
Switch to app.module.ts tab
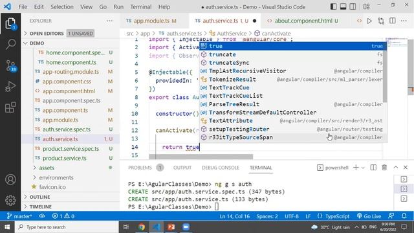tap(151, 21)
